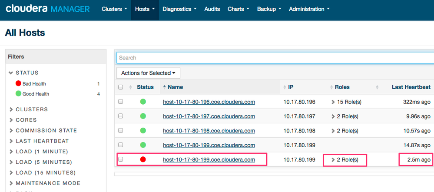Open the Clusters menu
Screen dimensions: 434x192
point(114,9)
